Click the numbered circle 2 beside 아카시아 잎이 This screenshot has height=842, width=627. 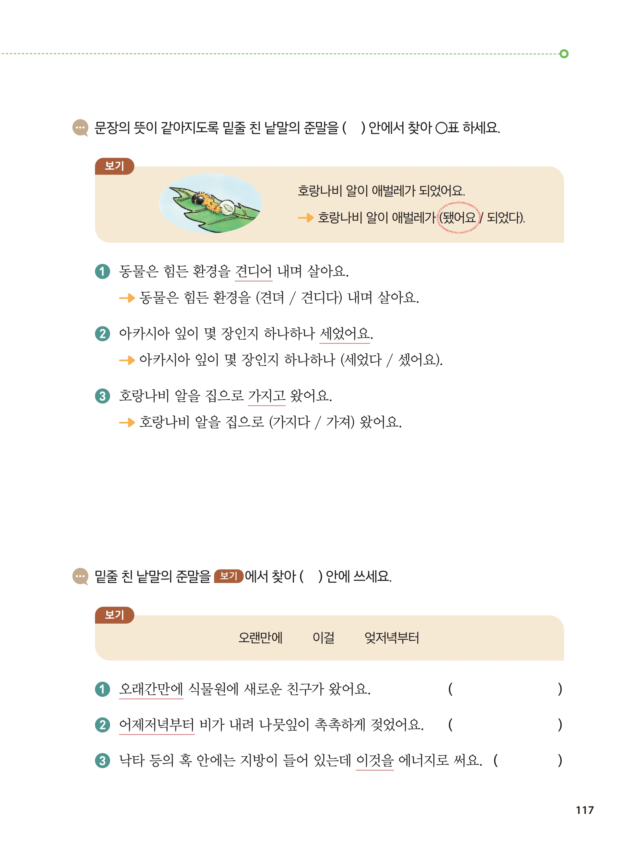102,334
